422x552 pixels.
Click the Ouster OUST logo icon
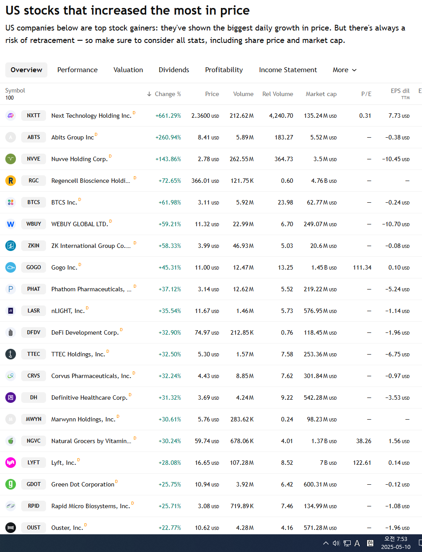(11, 528)
